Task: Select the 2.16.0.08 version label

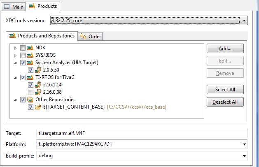Action: point(52,92)
